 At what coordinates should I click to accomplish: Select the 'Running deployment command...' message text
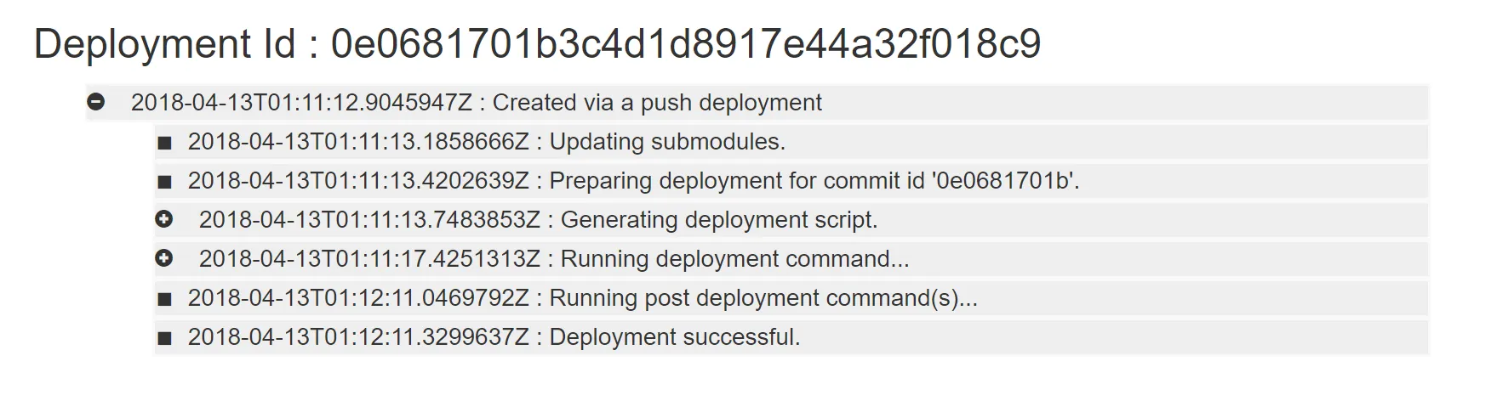click(735, 259)
